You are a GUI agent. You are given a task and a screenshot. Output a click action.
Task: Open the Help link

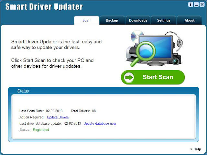(x=196, y=149)
